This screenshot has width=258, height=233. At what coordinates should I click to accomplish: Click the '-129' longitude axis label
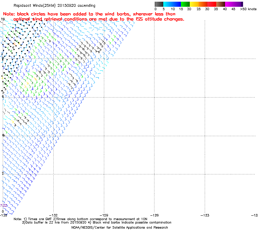pyautogui.click(x=104, y=215)
